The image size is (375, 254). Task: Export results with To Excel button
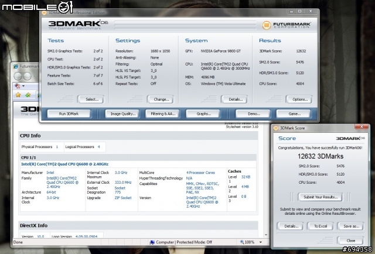321,226
